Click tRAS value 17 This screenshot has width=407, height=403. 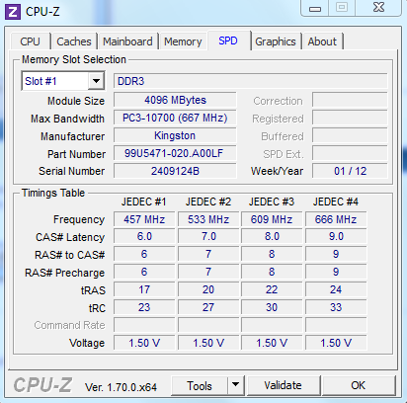click(144, 289)
